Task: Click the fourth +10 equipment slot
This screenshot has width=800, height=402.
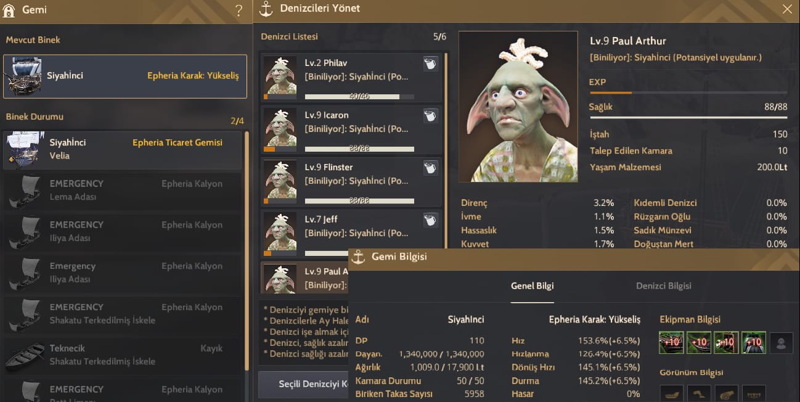Action: pyautogui.click(x=754, y=343)
